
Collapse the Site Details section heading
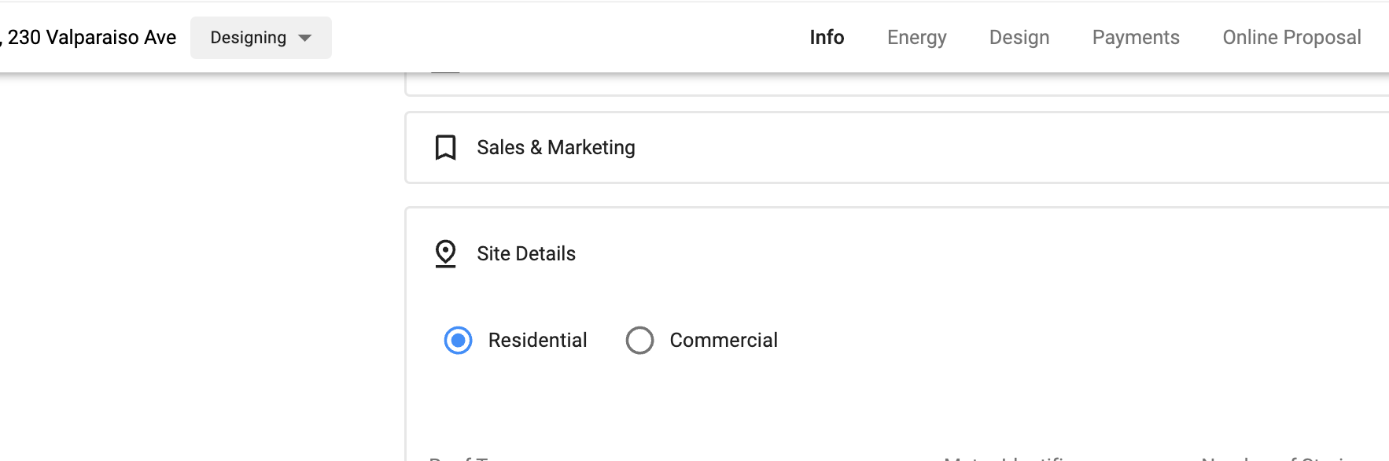(x=525, y=253)
